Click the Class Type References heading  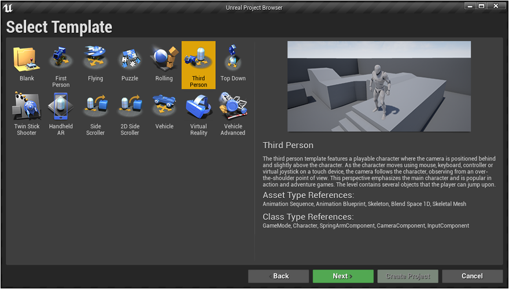tap(308, 217)
